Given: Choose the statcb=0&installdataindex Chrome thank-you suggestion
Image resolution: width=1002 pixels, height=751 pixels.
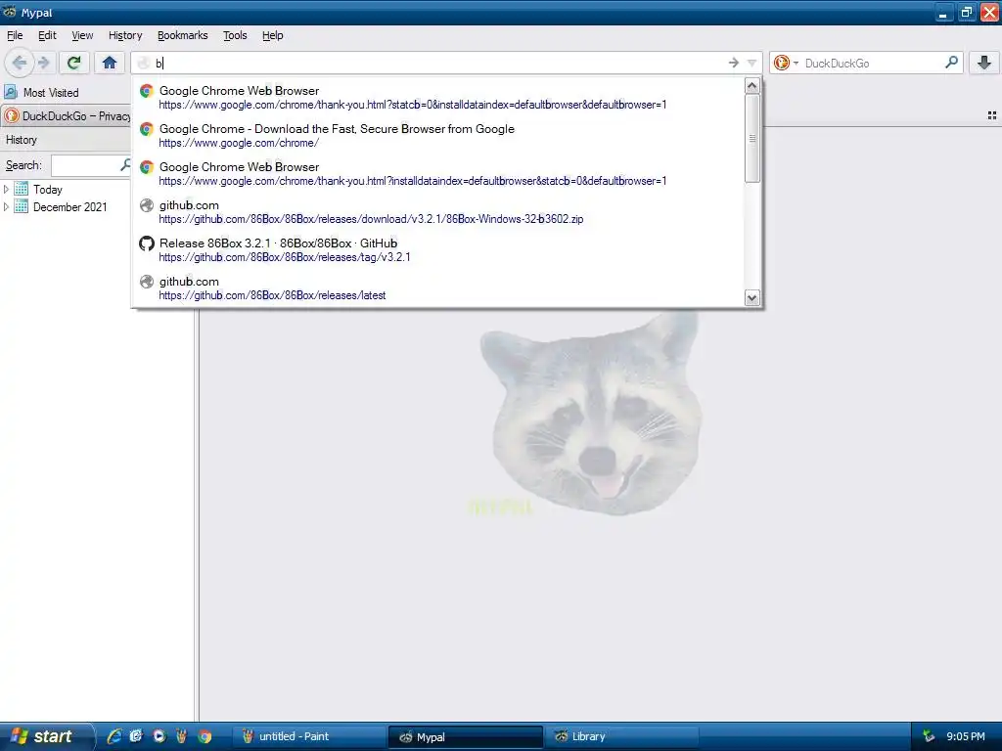Looking at the screenshot, I should pyautogui.click(x=438, y=97).
